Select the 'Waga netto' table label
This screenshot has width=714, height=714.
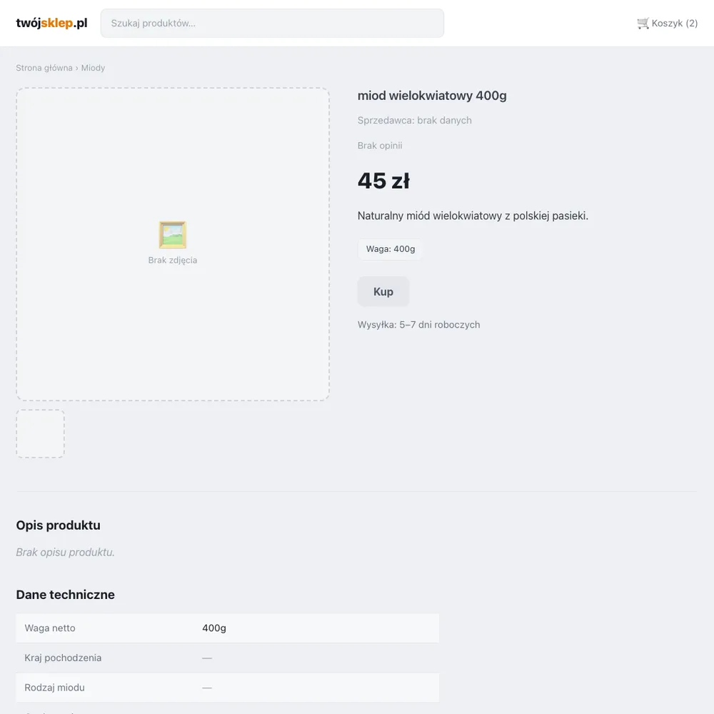[50, 628]
